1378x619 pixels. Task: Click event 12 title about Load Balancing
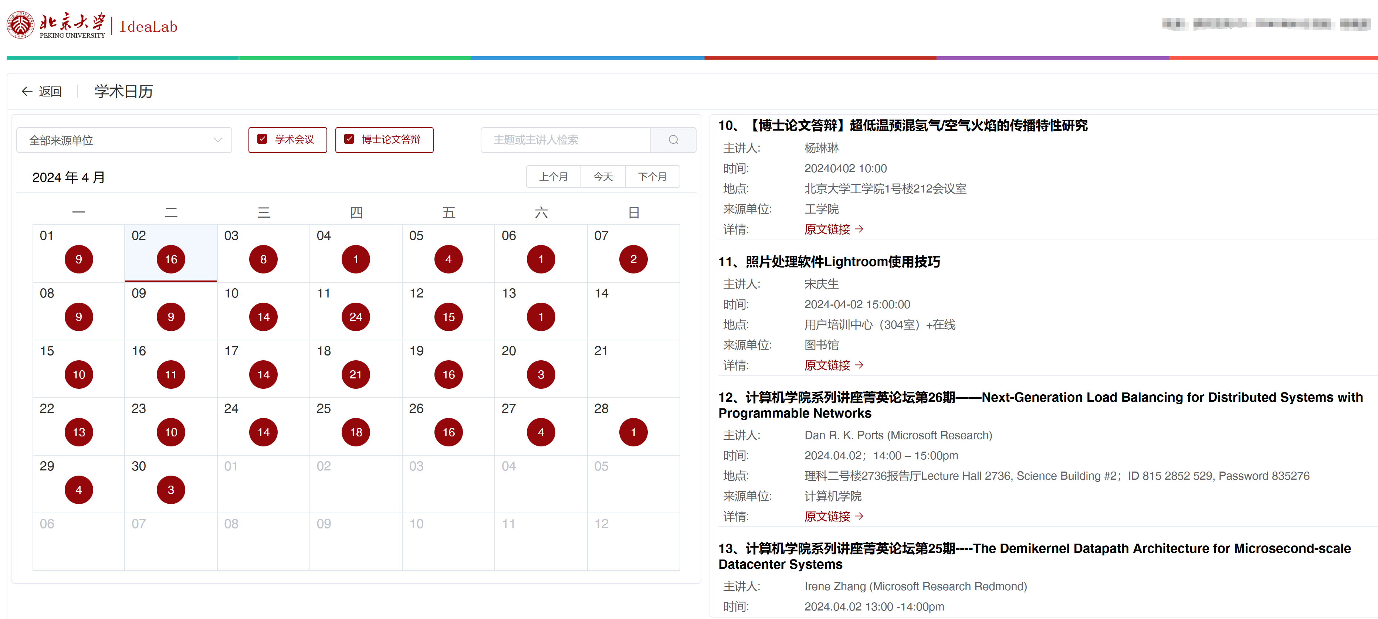pos(1040,405)
